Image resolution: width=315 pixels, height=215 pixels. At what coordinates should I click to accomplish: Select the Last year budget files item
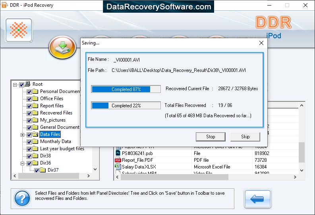point(62,149)
